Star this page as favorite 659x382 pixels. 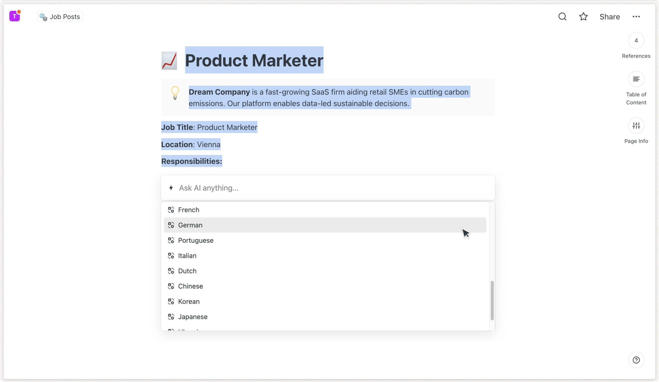(583, 17)
